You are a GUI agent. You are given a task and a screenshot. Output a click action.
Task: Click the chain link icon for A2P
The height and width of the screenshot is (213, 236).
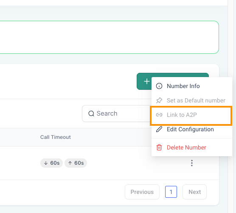159,115
